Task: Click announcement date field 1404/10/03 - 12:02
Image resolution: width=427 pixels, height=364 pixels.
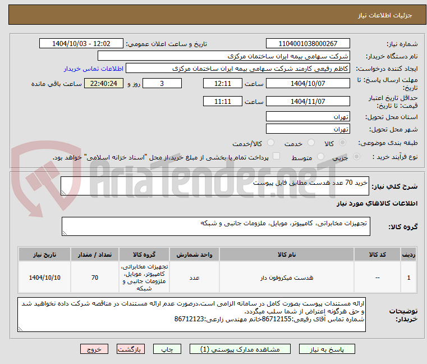Action: click(x=81, y=44)
